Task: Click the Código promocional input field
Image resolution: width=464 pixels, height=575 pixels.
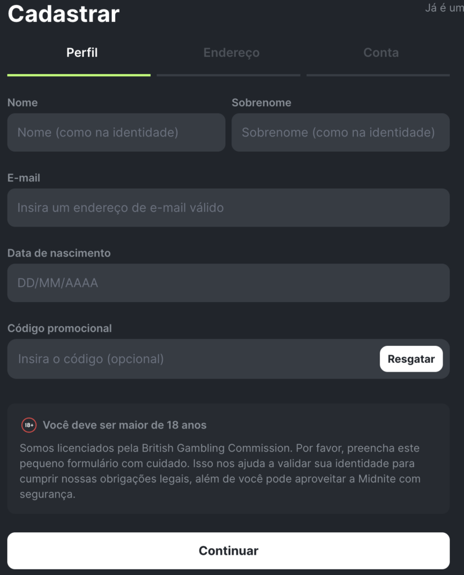Action: coord(185,359)
